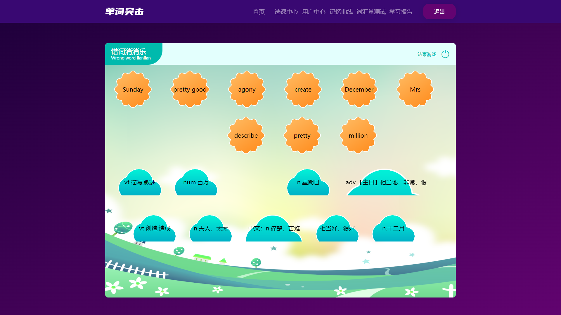Click the describe word badge
561x315 pixels.
pos(246,136)
